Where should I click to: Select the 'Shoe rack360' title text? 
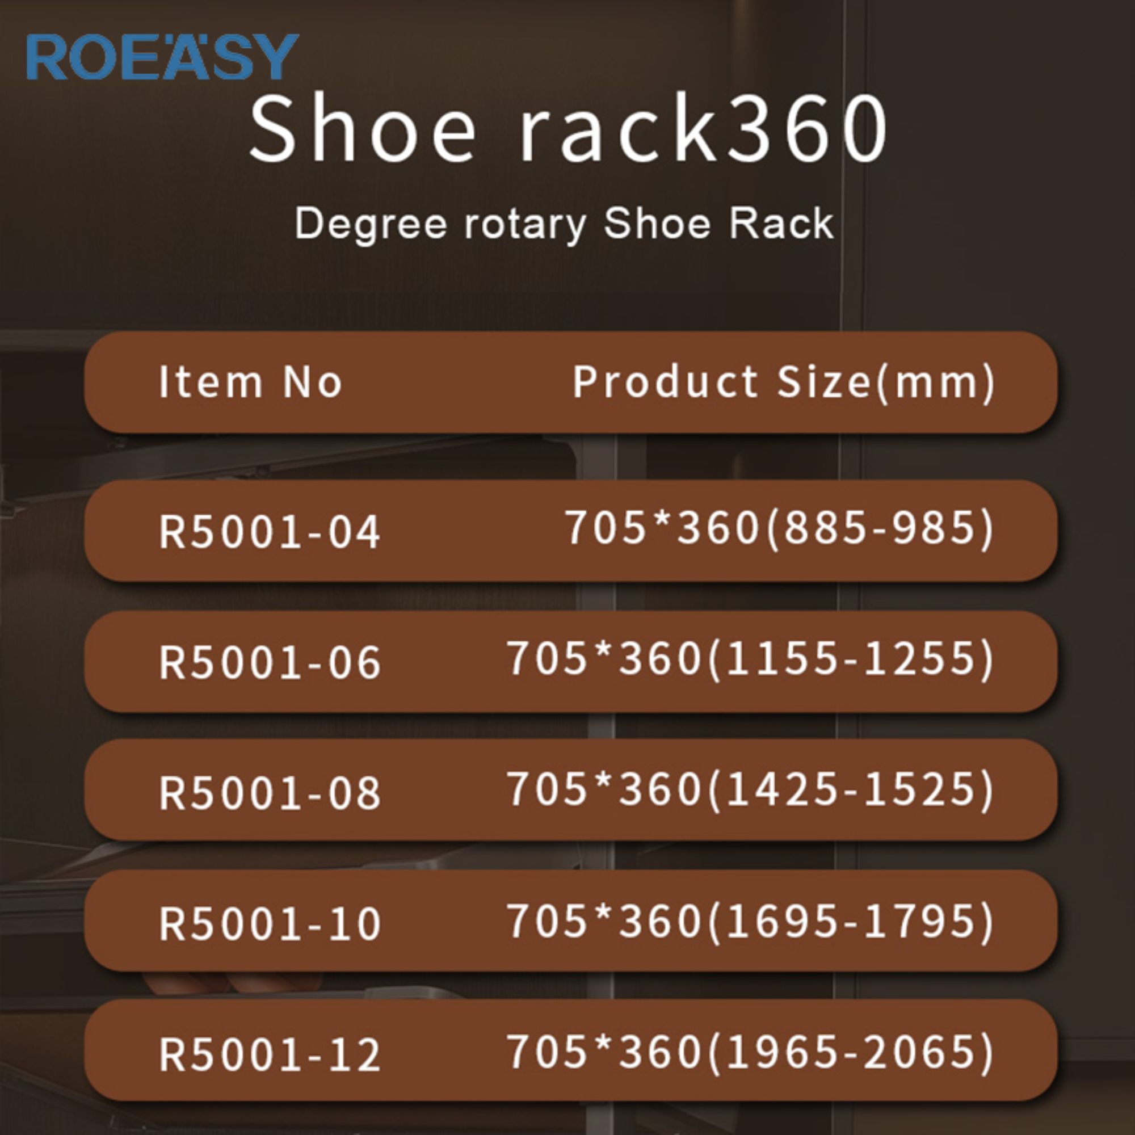click(569, 128)
